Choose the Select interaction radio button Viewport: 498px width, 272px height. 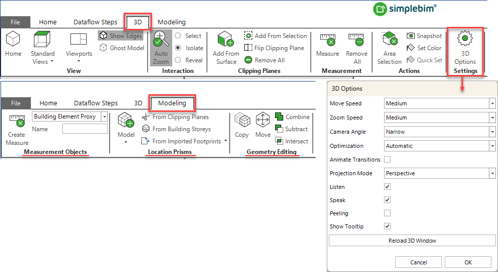(x=178, y=36)
